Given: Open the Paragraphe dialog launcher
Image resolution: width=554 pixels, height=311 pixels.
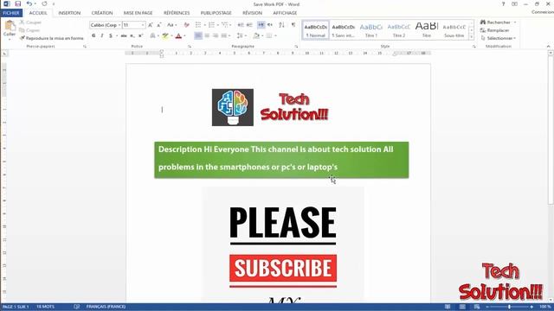Looking at the screenshot, I should tap(296, 47).
